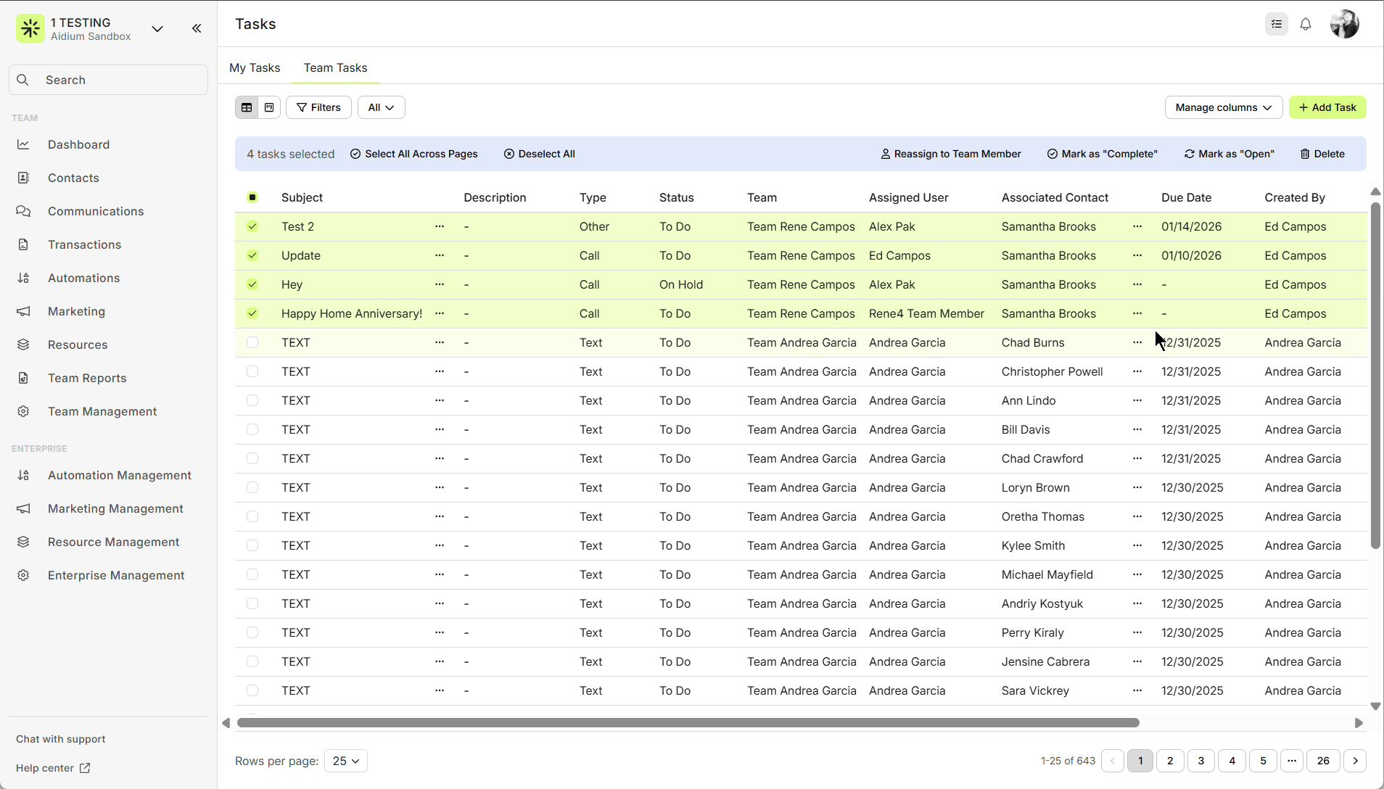
Task: Collapse the sidebar with double chevron icon
Action: pyautogui.click(x=197, y=28)
